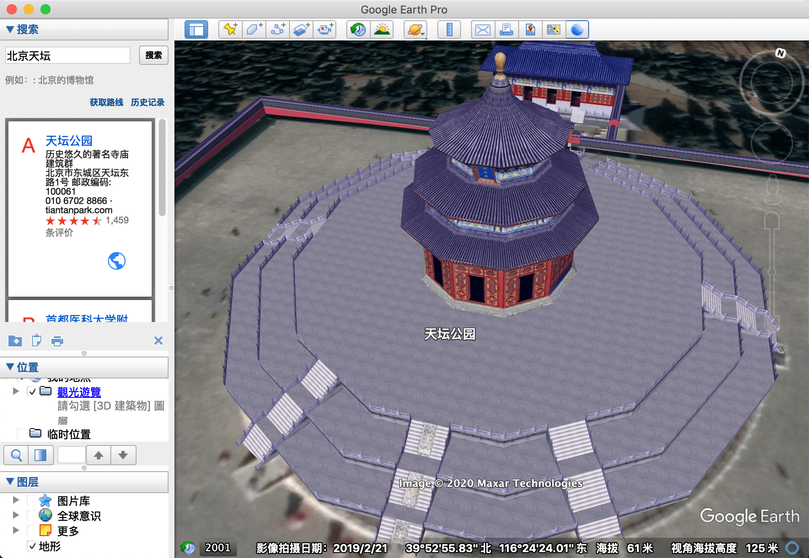This screenshot has height=558, width=809.
Task: Click the 获取路线 directions link
Action: [106, 102]
